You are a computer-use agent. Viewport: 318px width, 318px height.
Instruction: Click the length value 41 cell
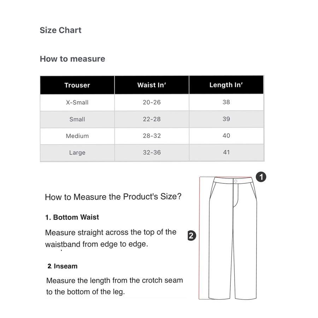point(226,152)
